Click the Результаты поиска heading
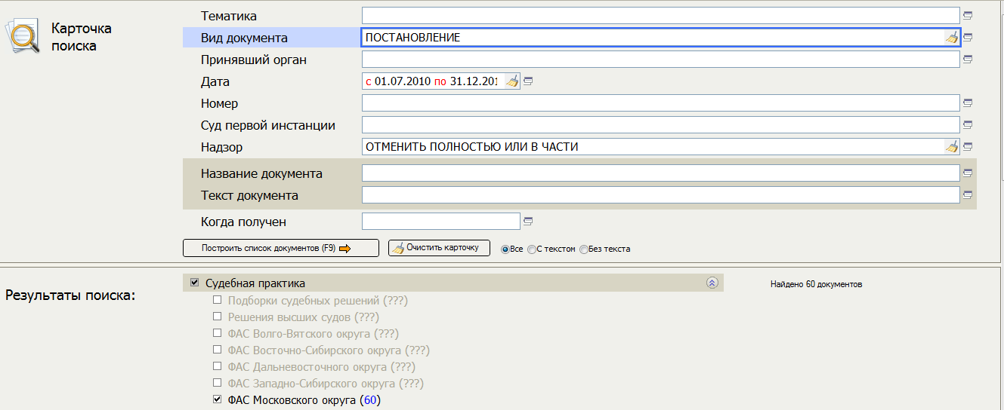The image size is (1004, 410). tap(70, 295)
